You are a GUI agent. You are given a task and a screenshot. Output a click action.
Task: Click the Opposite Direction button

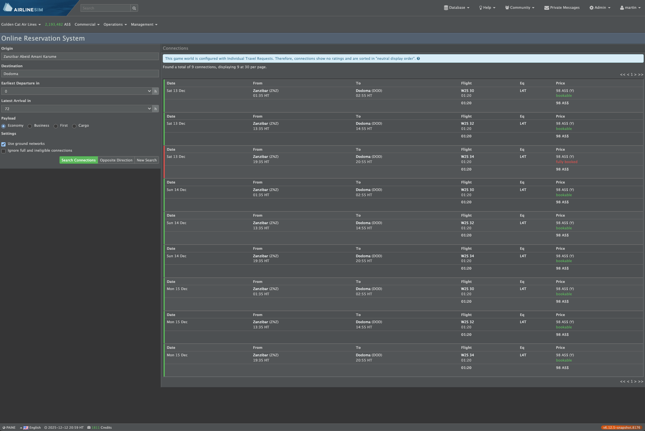point(116,160)
